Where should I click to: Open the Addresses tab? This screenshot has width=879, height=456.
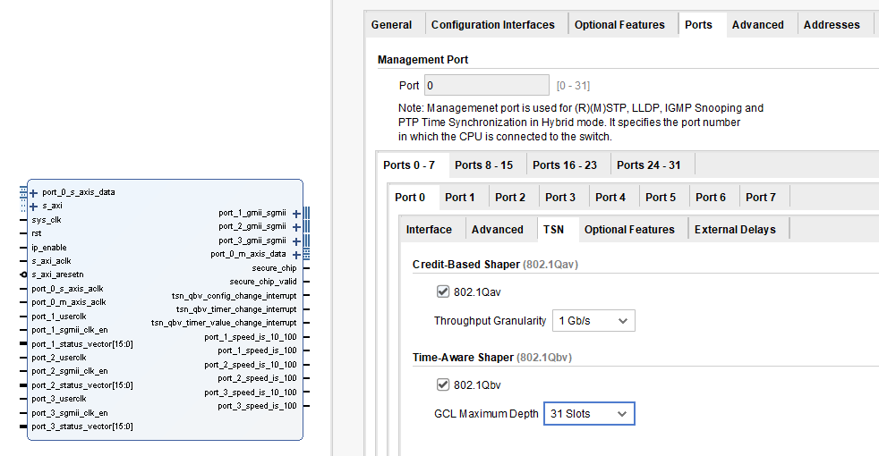click(831, 25)
